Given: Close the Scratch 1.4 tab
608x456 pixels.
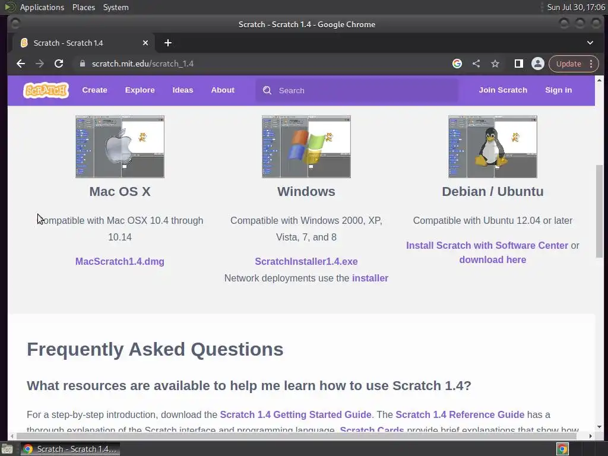Looking at the screenshot, I should (145, 43).
